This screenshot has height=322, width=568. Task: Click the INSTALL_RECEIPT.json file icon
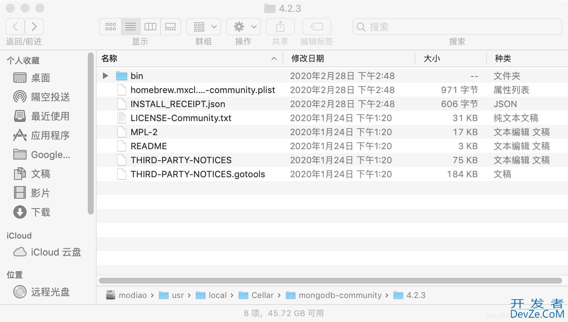tap(121, 104)
